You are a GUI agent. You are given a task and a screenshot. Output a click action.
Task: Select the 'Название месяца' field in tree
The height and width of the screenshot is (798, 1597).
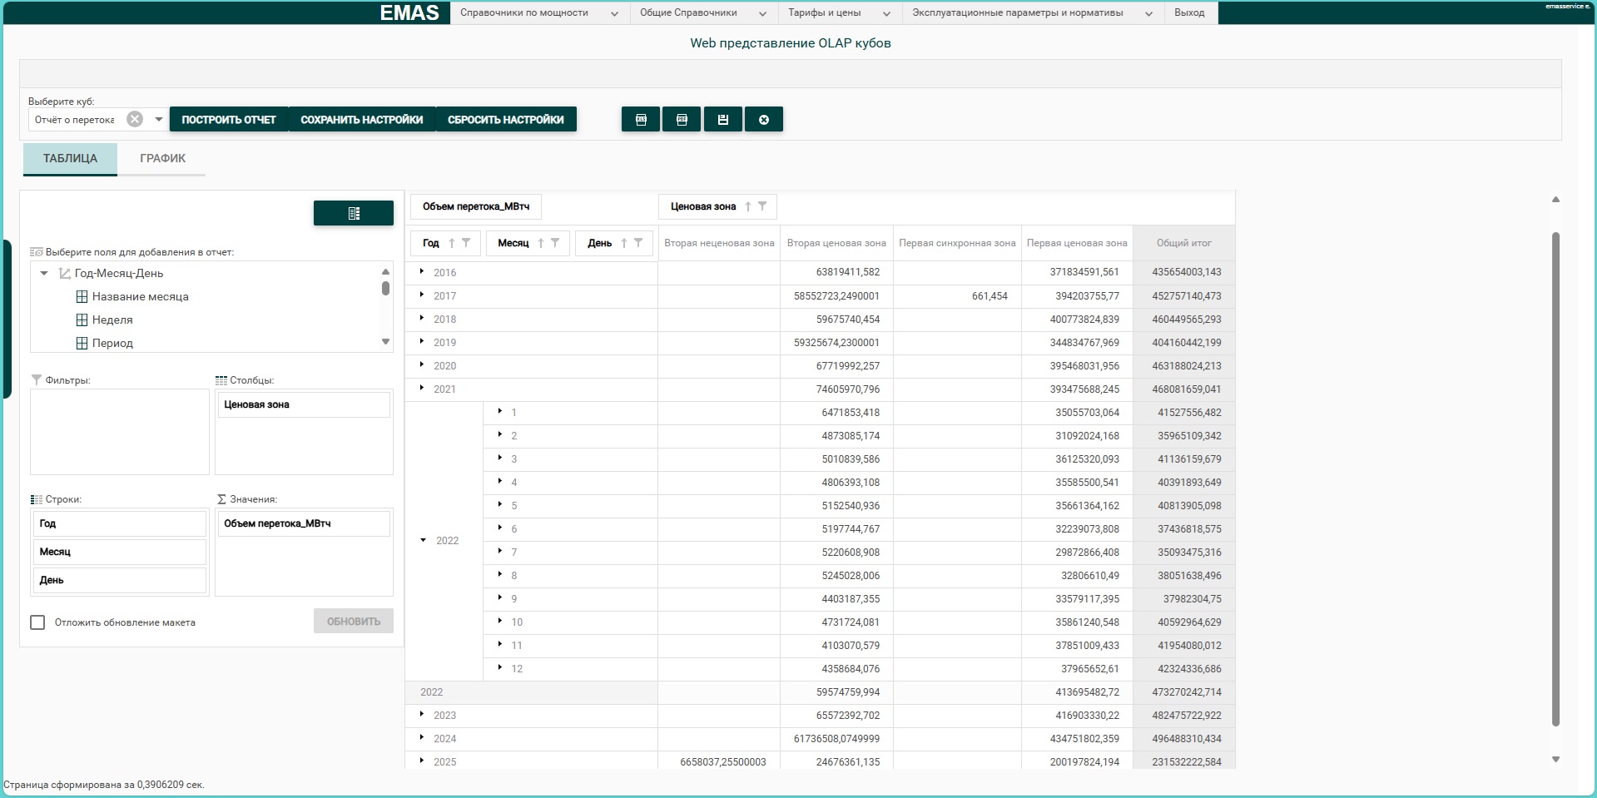[140, 296]
